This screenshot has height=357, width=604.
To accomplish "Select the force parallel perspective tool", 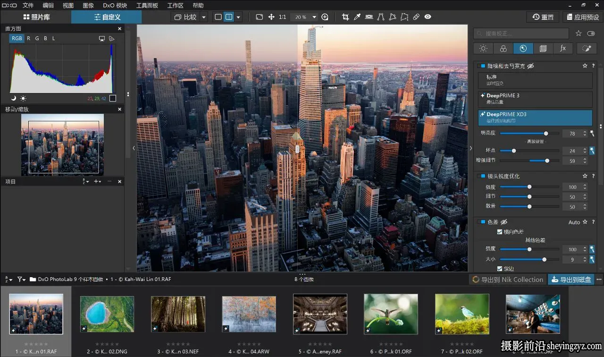I will tap(381, 17).
